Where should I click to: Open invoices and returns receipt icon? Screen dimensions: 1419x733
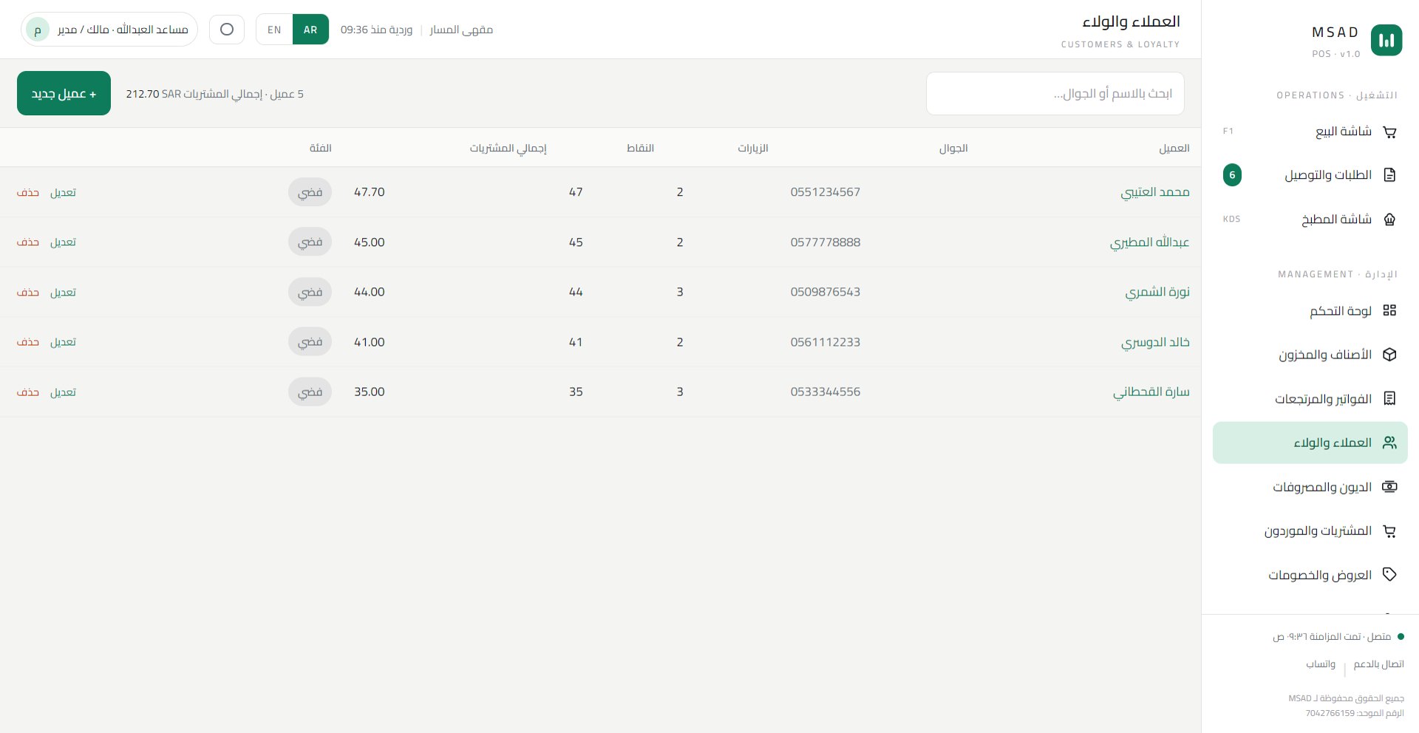(x=1389, y=398)
